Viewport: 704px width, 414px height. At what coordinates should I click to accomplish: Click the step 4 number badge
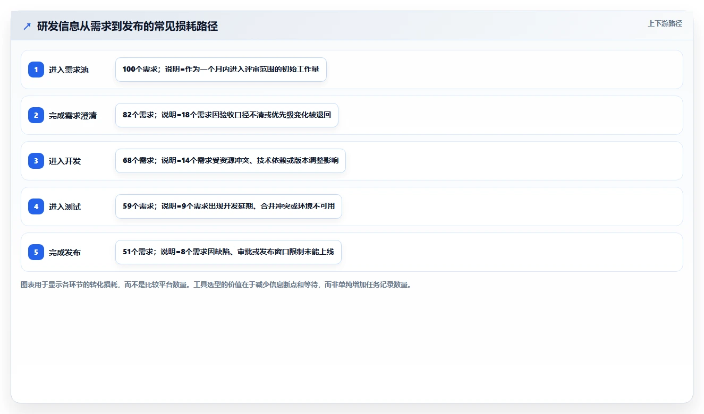click(x=36, y=206)
